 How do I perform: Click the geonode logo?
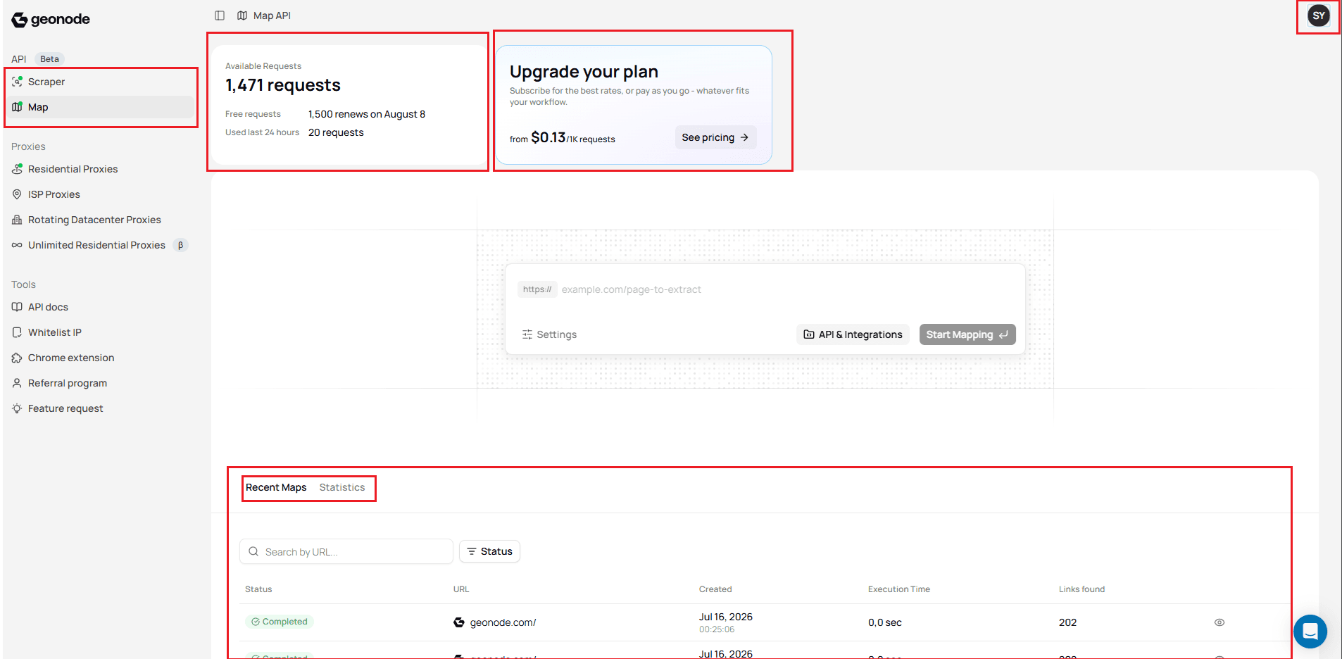click(x=51, y=19)
